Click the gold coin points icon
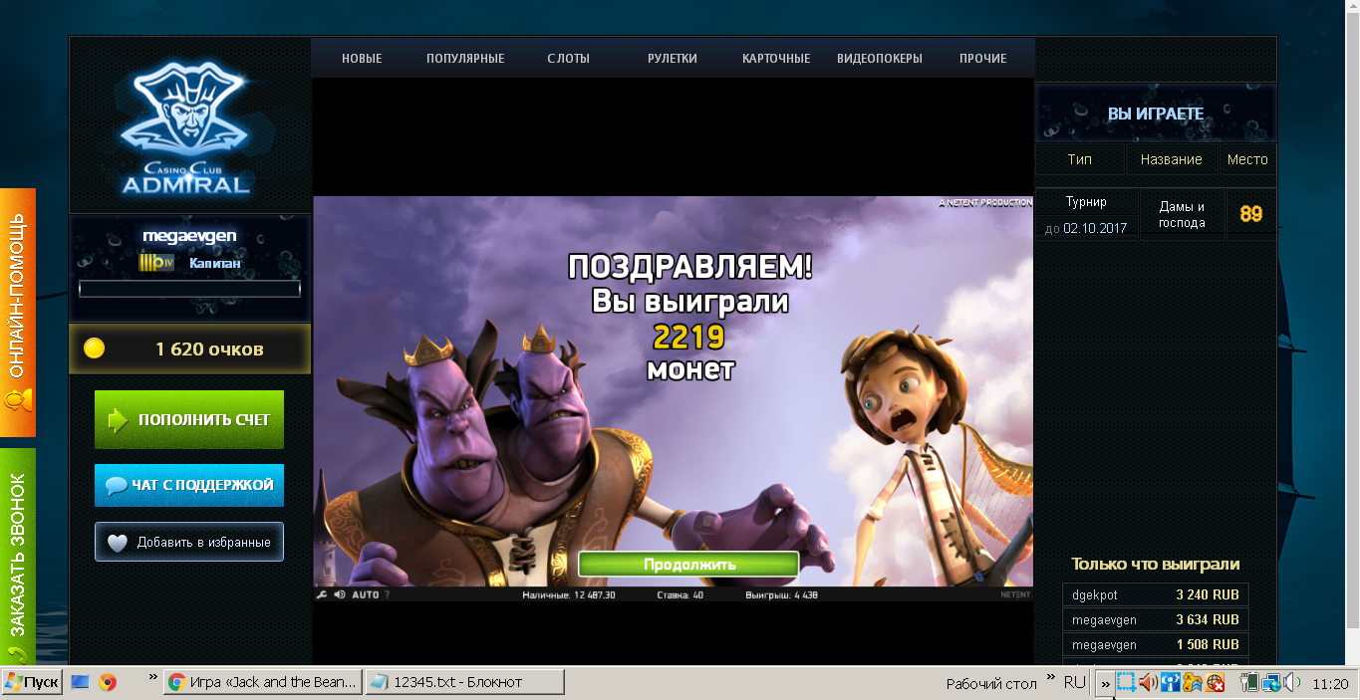 click(x=94, y=349)
